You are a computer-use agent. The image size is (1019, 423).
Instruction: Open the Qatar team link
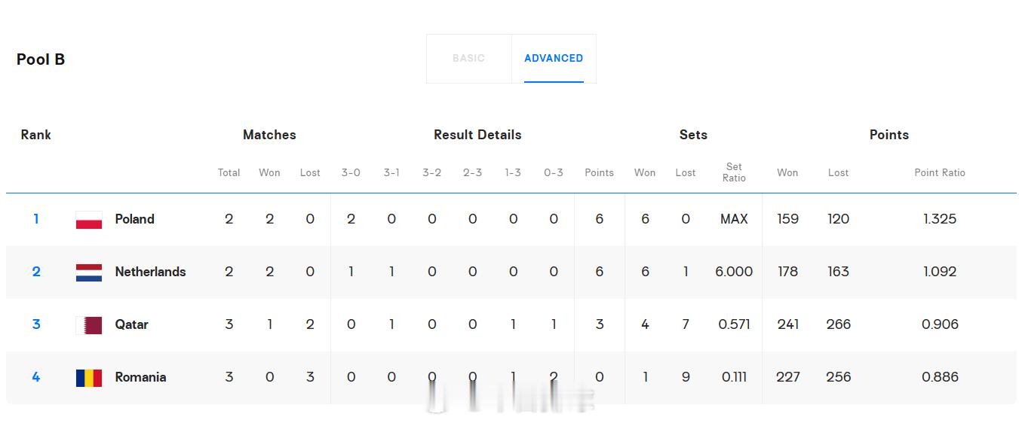131,324
